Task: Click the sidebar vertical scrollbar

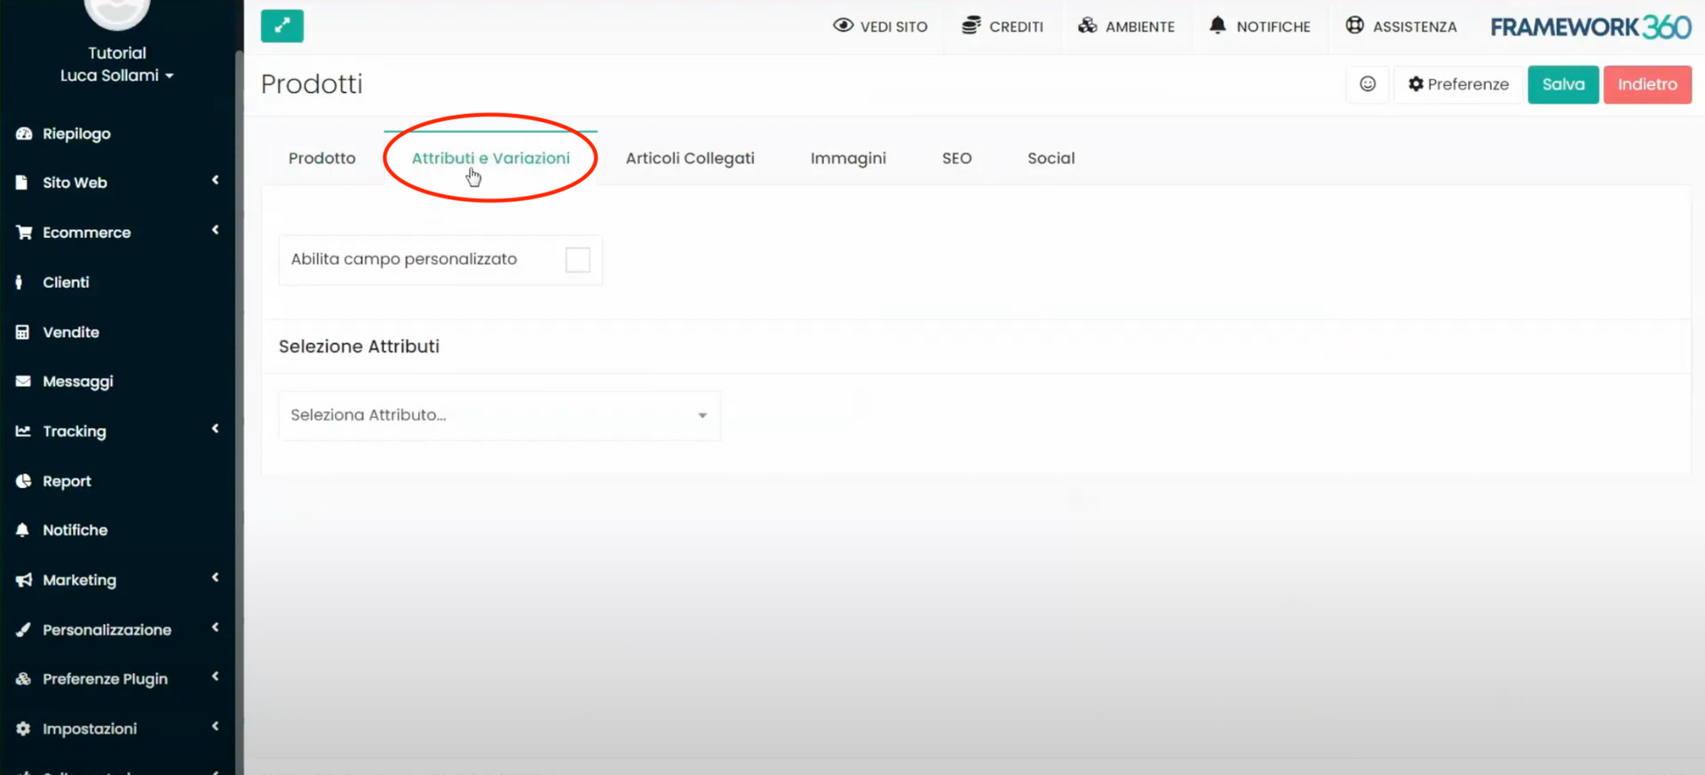Action: coord(239,355)
